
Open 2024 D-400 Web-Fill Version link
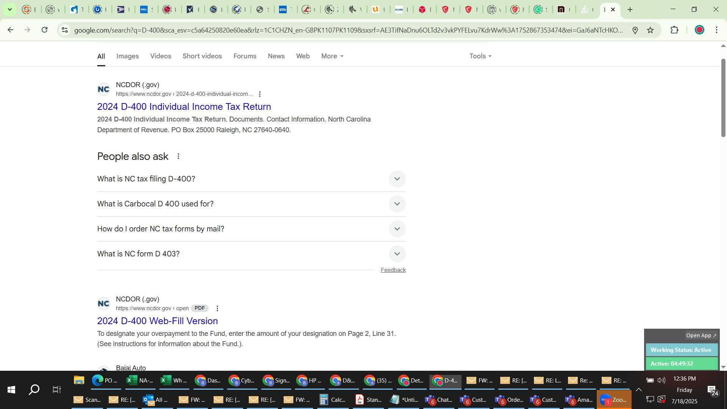pyautogui.click(x=158, y=321)
